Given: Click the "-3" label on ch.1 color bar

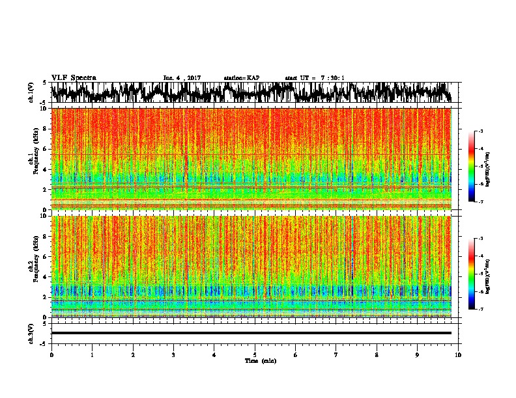Looking at the screenshot, I should (480, 131).
